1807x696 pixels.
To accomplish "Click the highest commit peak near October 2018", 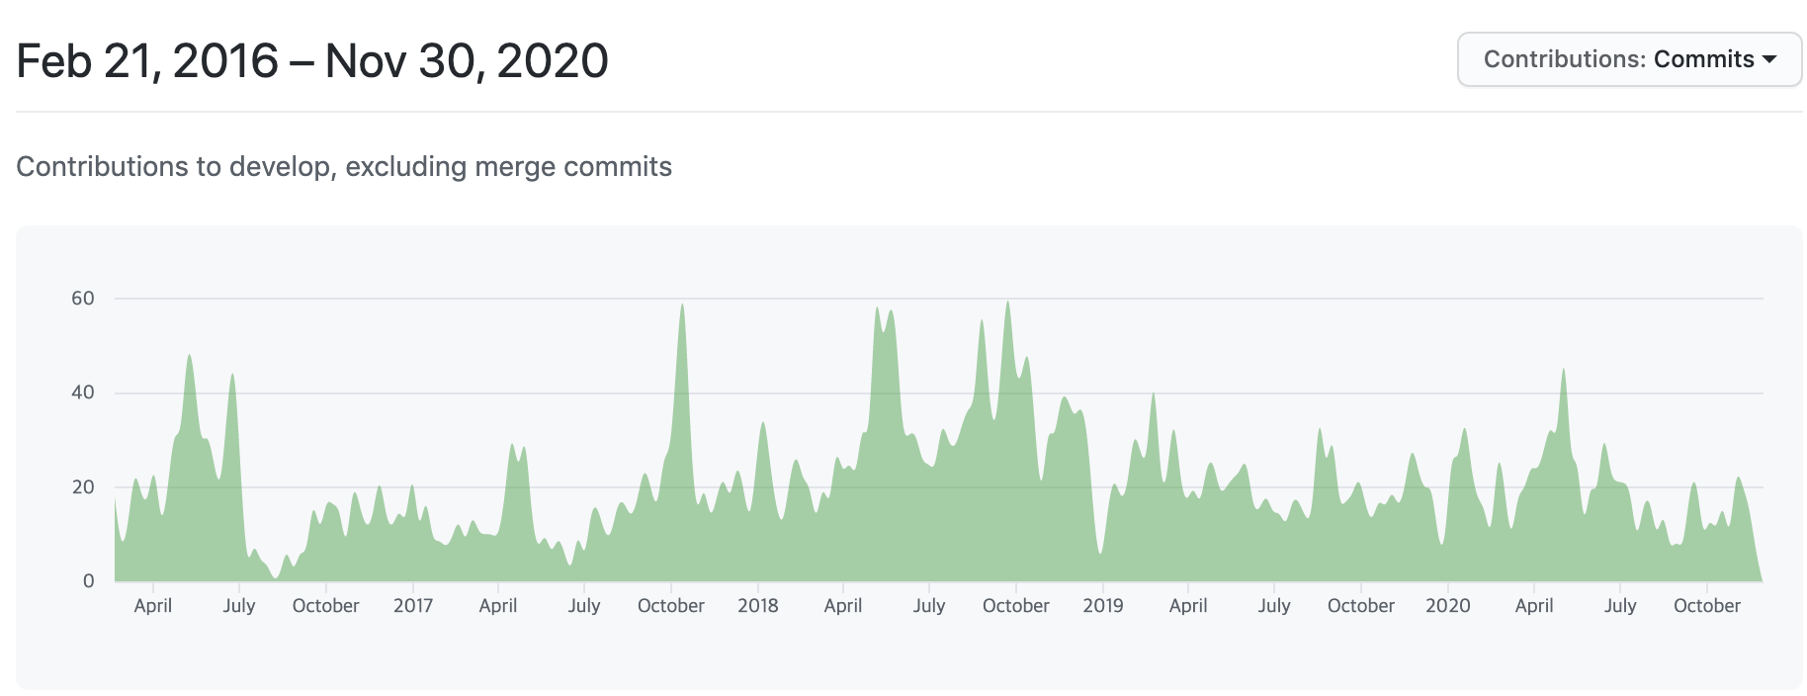I will point(1007,304).
